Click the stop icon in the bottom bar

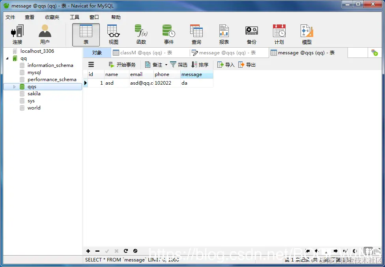(135, 251)
